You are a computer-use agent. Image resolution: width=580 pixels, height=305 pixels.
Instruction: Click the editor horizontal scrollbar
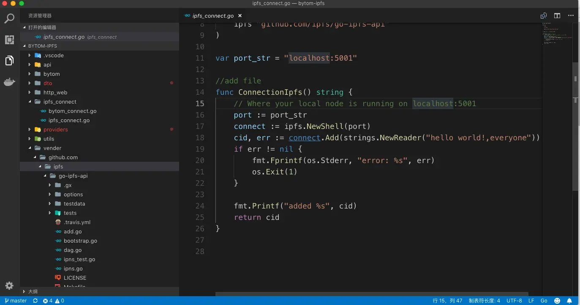coord(372,294)
